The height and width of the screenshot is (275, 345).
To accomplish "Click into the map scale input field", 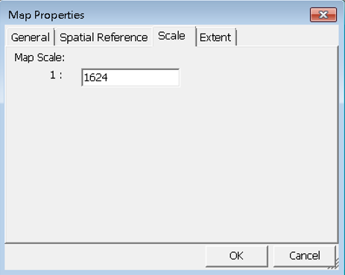I will point(130,78).
